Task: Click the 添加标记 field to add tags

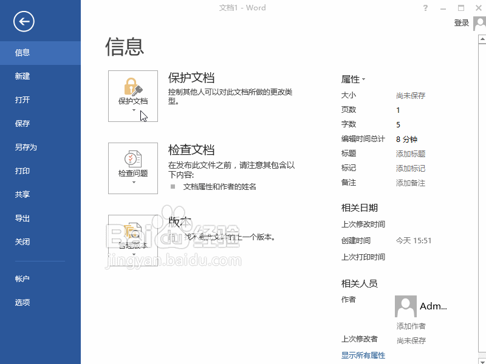Action: 411,169
